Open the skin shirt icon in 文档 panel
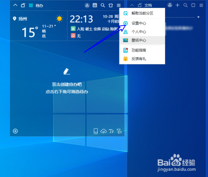 (x=193, y=5)
